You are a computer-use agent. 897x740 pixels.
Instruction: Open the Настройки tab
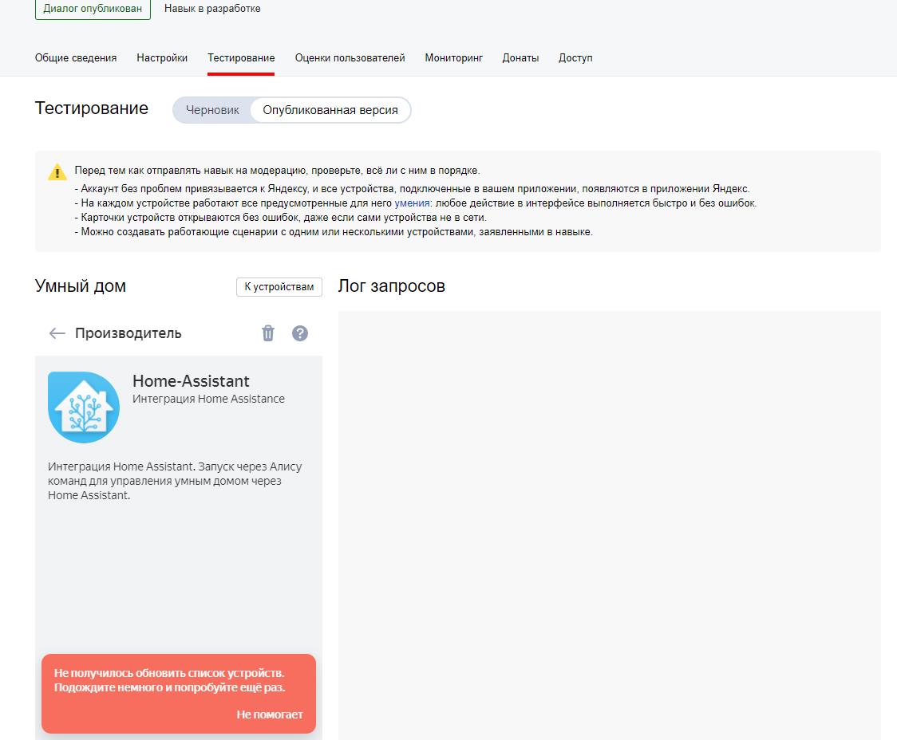[x=162, y=57]
